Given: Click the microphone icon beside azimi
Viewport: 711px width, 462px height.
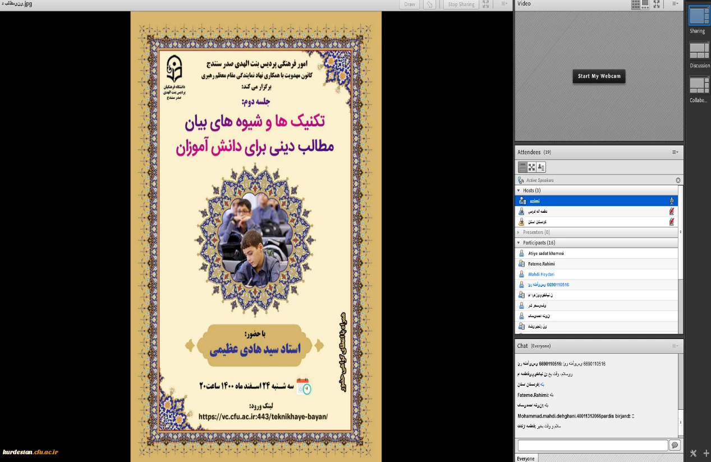Looking at the screenshot, I should coord(671,201).
